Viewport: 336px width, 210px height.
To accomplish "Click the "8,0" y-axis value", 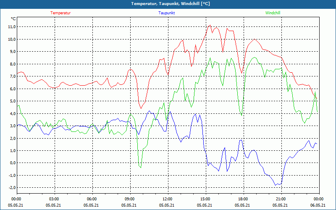I will [13, 64].
